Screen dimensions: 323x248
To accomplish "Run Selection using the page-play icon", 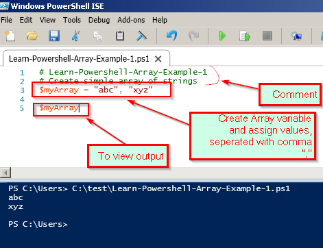I will tap(245, 36).
